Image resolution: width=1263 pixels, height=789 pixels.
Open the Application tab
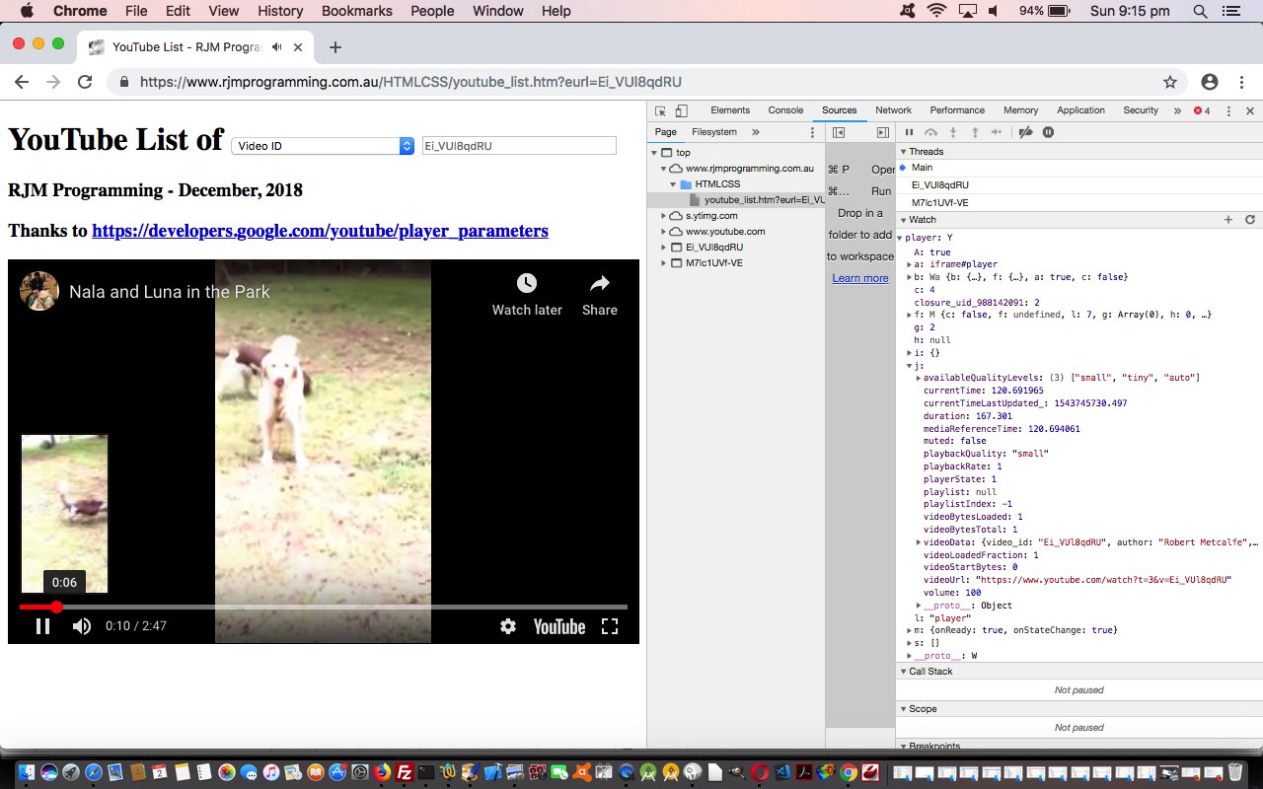pos(1080,110)
